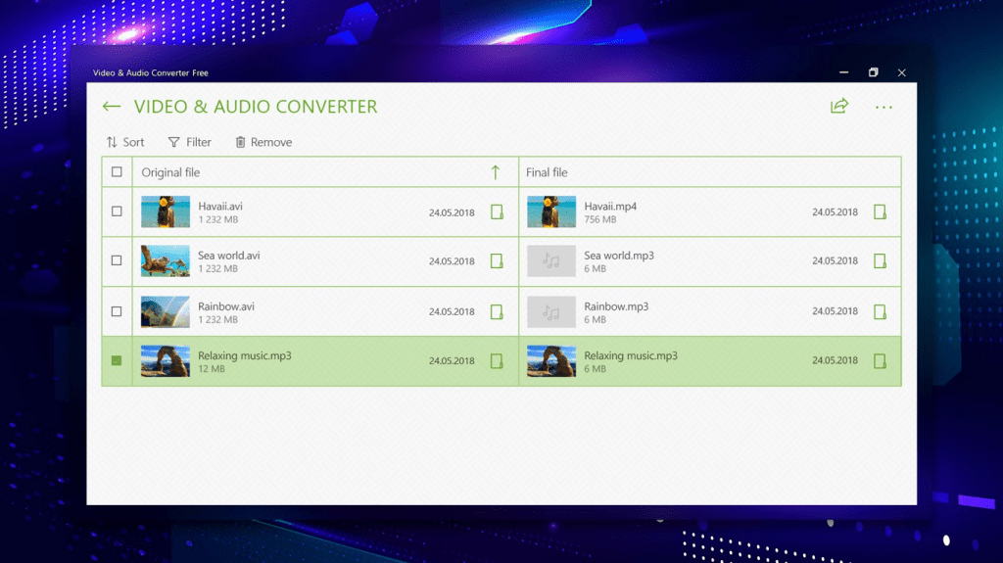Click the Final file column header

pyautogui.click(x=547, y=172)
